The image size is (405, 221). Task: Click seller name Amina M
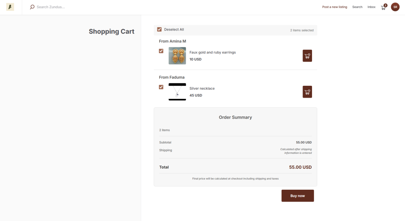coord(178,41)
